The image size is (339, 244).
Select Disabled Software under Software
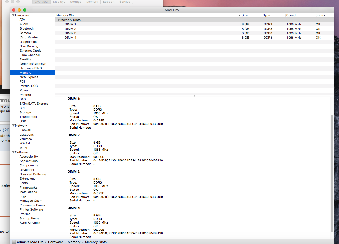click(x=33, y=174)
